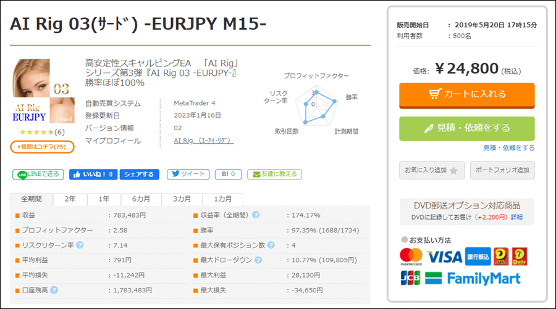
Task: Switch to the 1年 tab
Action: 104,199
